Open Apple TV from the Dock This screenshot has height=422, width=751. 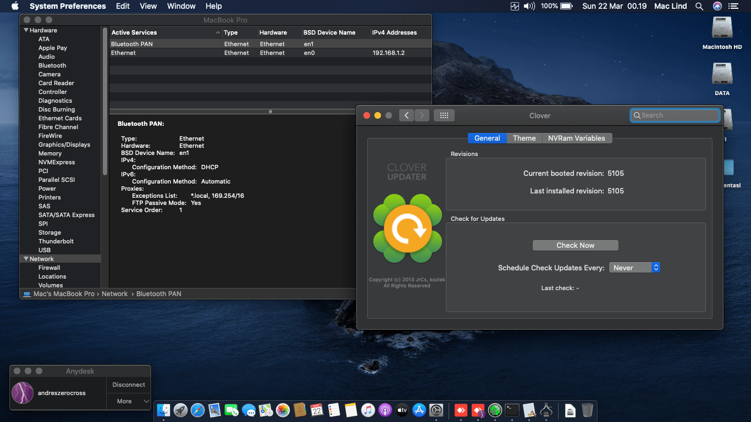(402, 410)
